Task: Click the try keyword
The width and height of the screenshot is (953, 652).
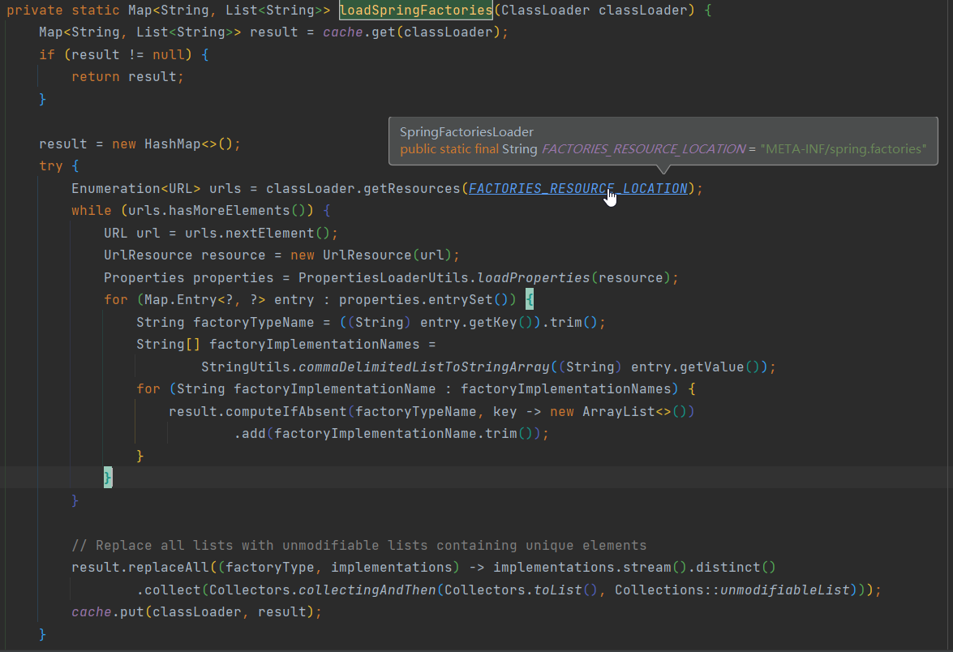Action: (51, 166)
